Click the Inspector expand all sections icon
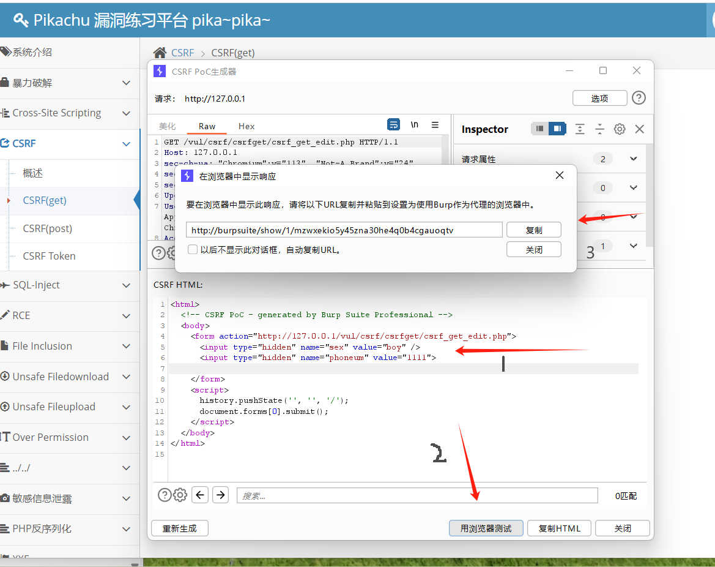This screenshot has height=567, width=715. (580, 129)
